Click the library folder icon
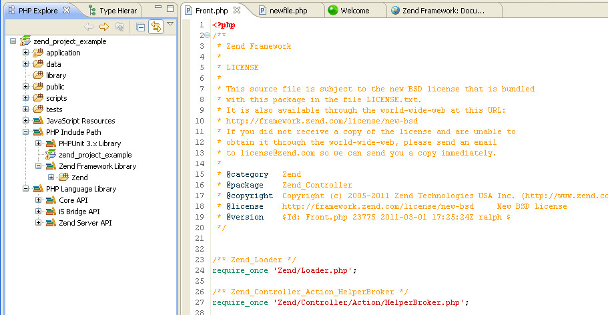 [x=38, y=75]
